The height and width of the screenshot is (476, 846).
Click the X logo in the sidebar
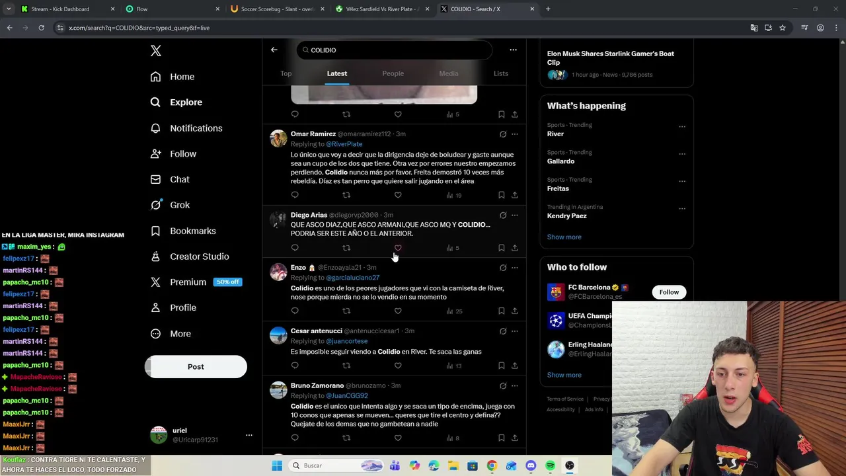pos(155,51)
